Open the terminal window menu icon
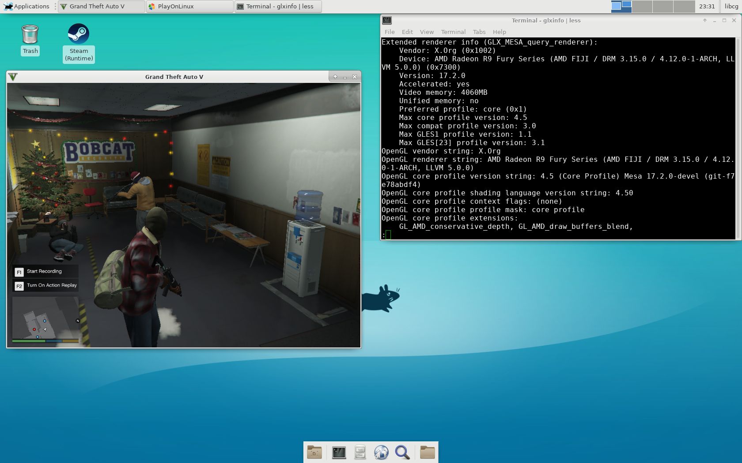Image resolution: width=742 pixels, height=463 pixels. pyautogui.click(x=387, y=20)
